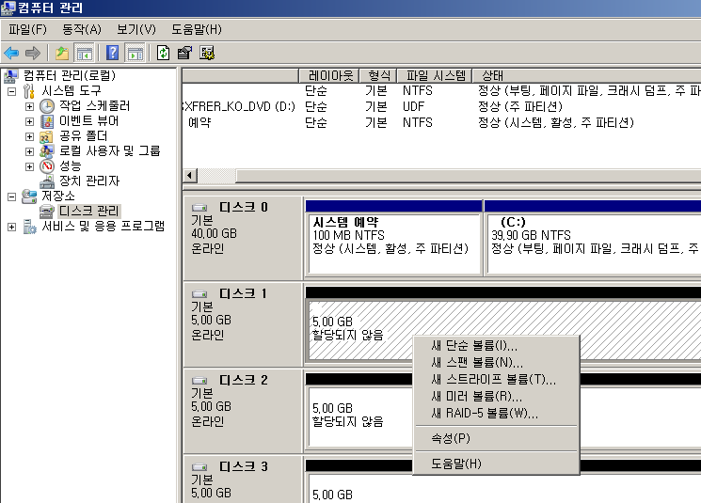Click the 시스템 도구 tools icon

pos(29,91)
